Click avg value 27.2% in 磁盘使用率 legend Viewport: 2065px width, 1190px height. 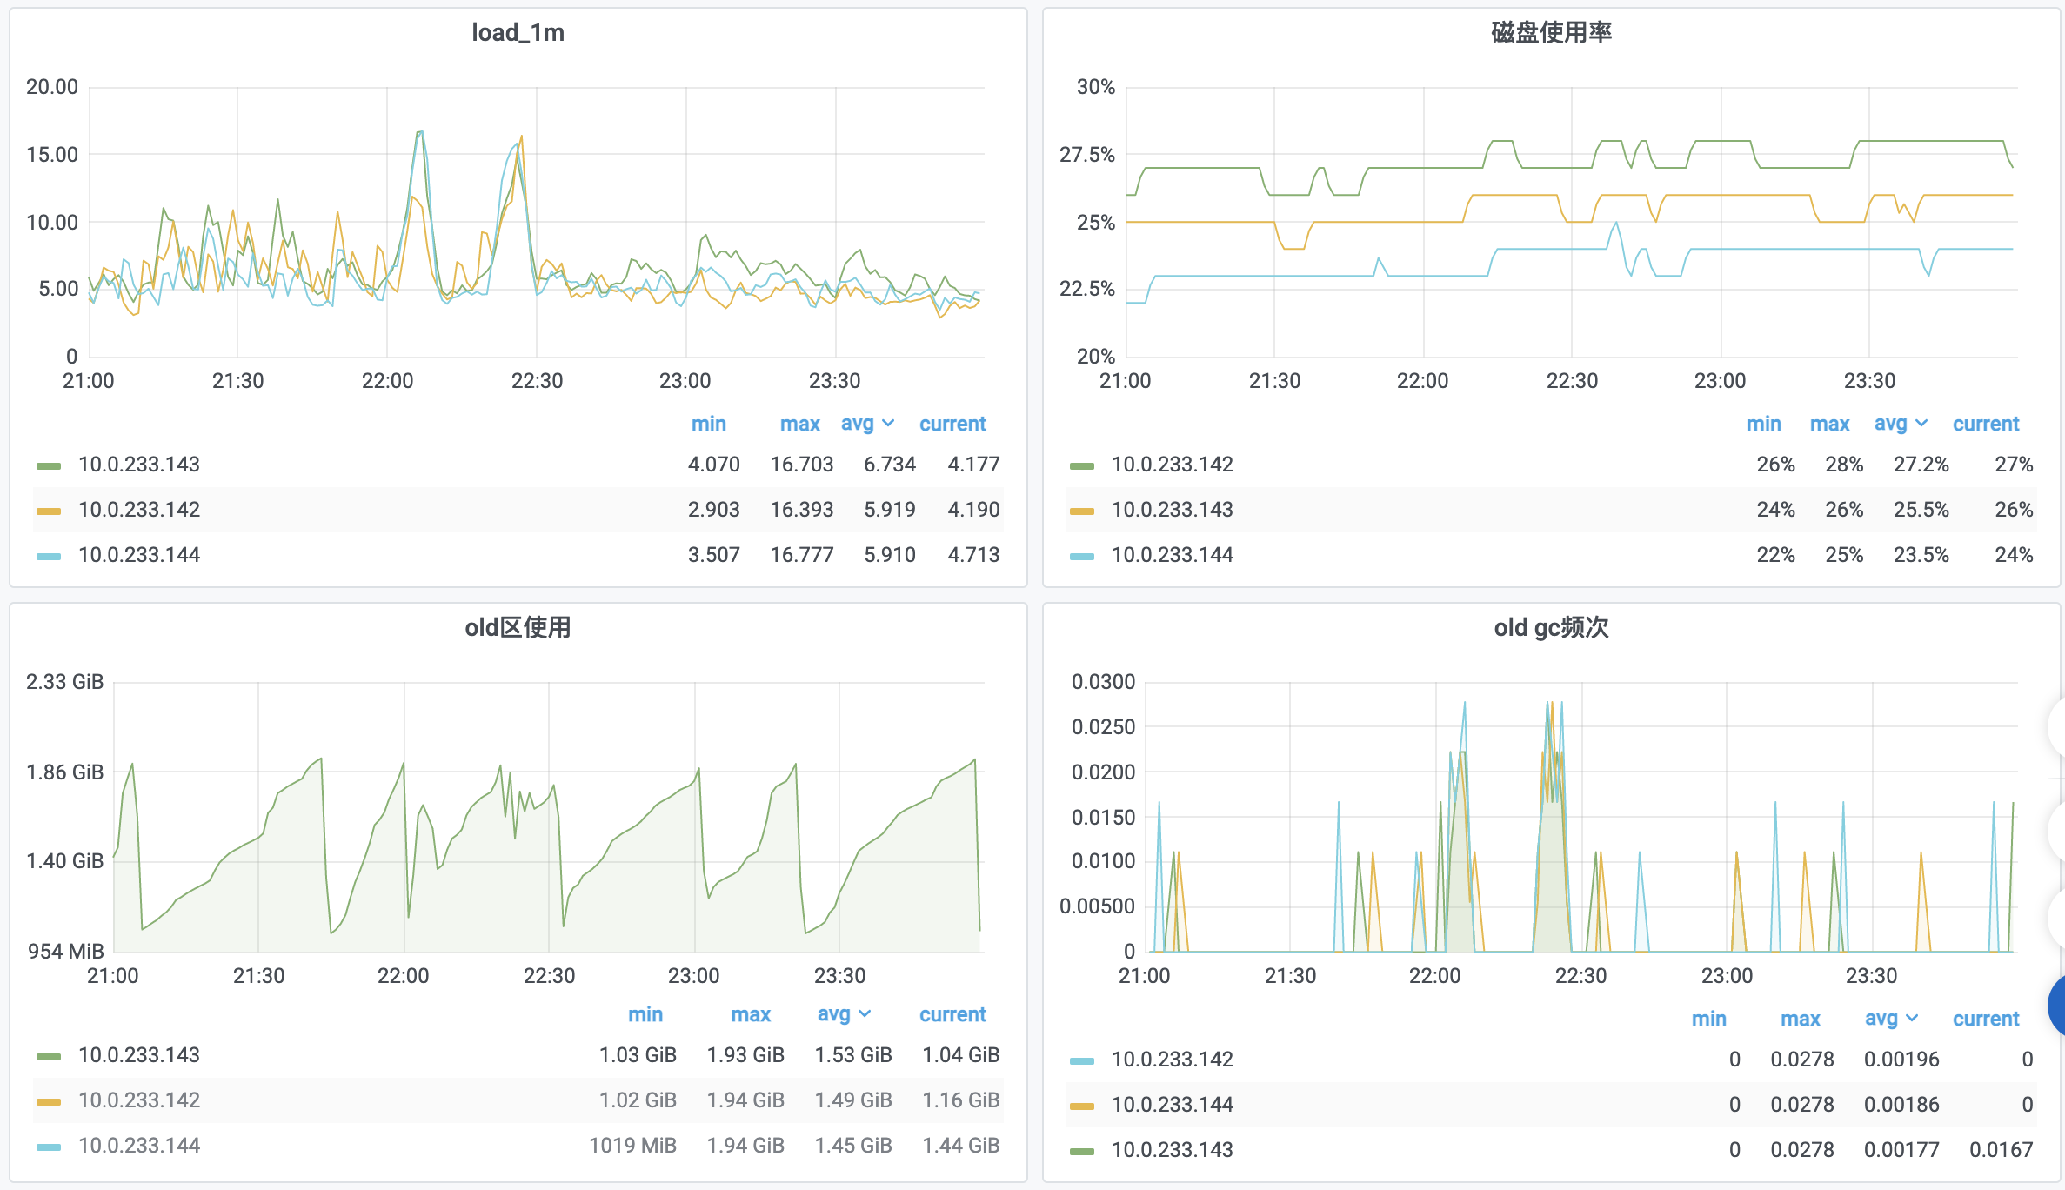pyautogui.click(x=1921, y=465)
